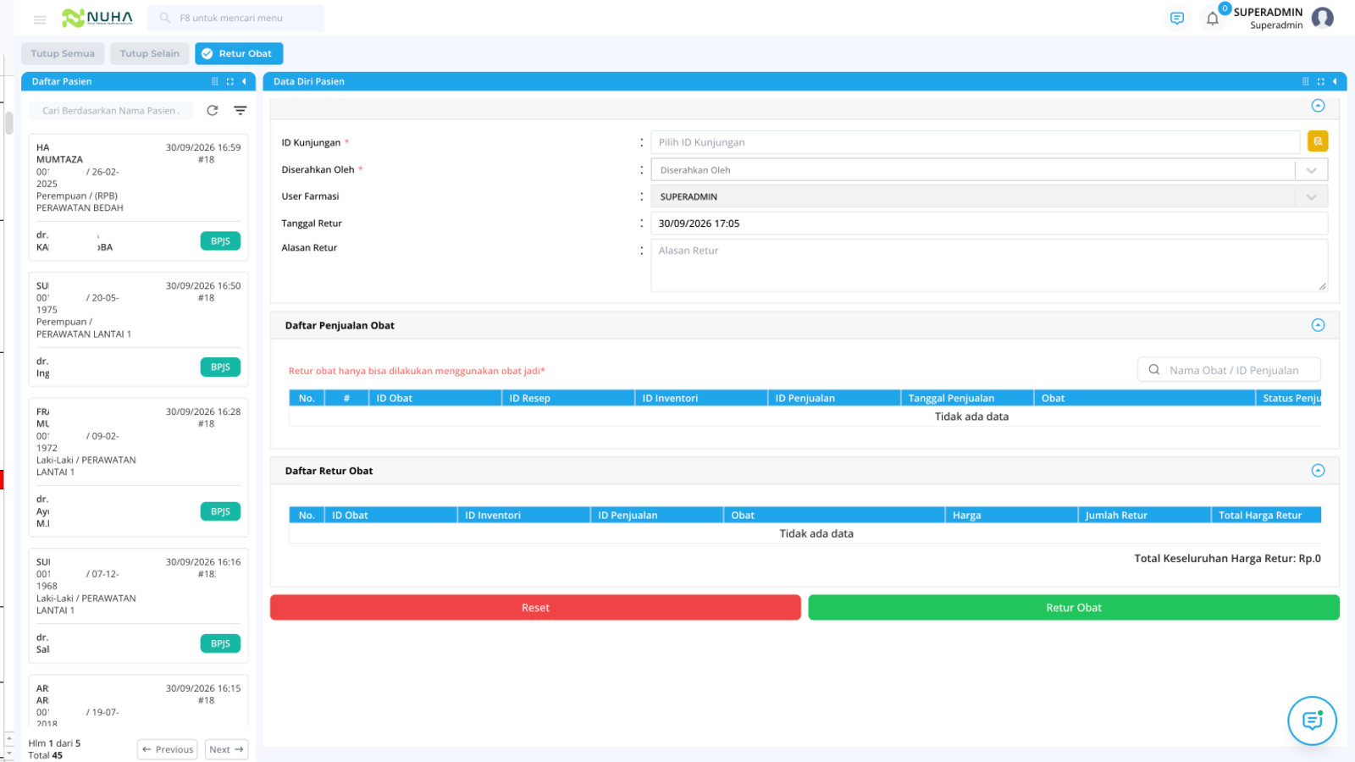Image resolution: width=1355 pixels, height=762 pixels.
Task: Open the floating chat support bubble
Action: [1312, 721]
